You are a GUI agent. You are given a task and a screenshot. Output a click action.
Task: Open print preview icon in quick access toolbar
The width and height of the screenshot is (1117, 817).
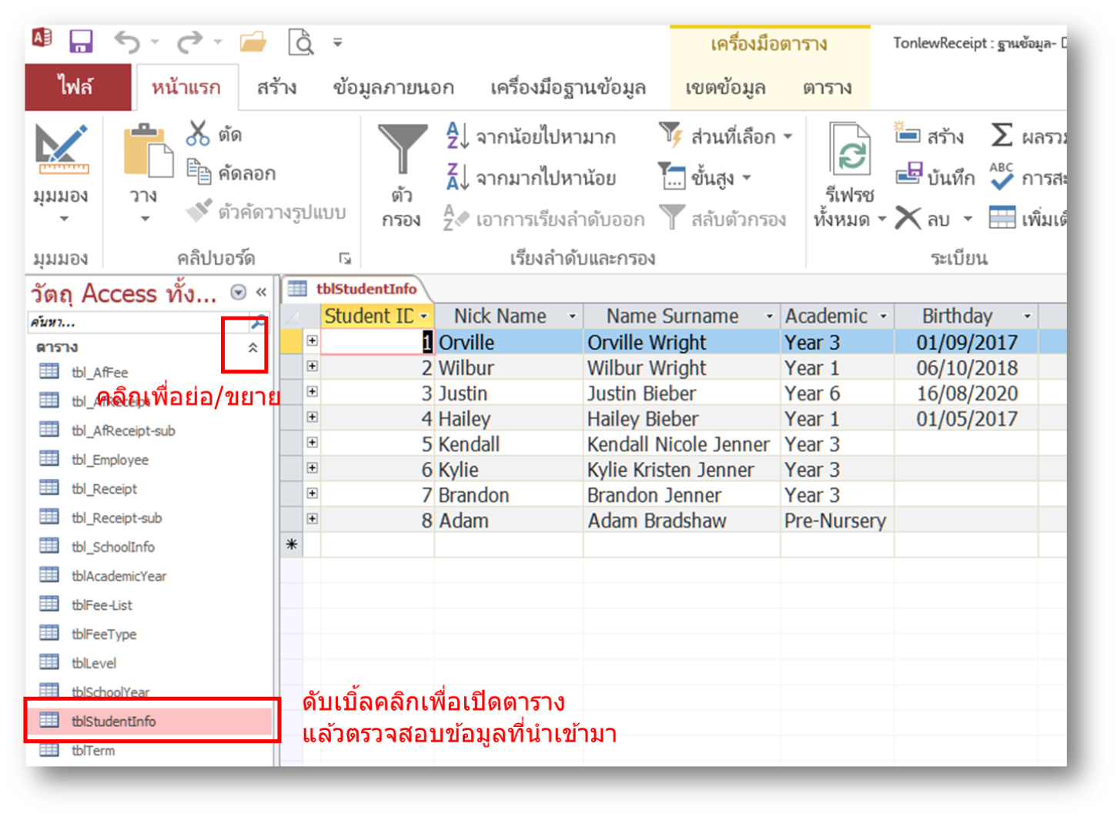pyautogui.click(x=300, y=42)
